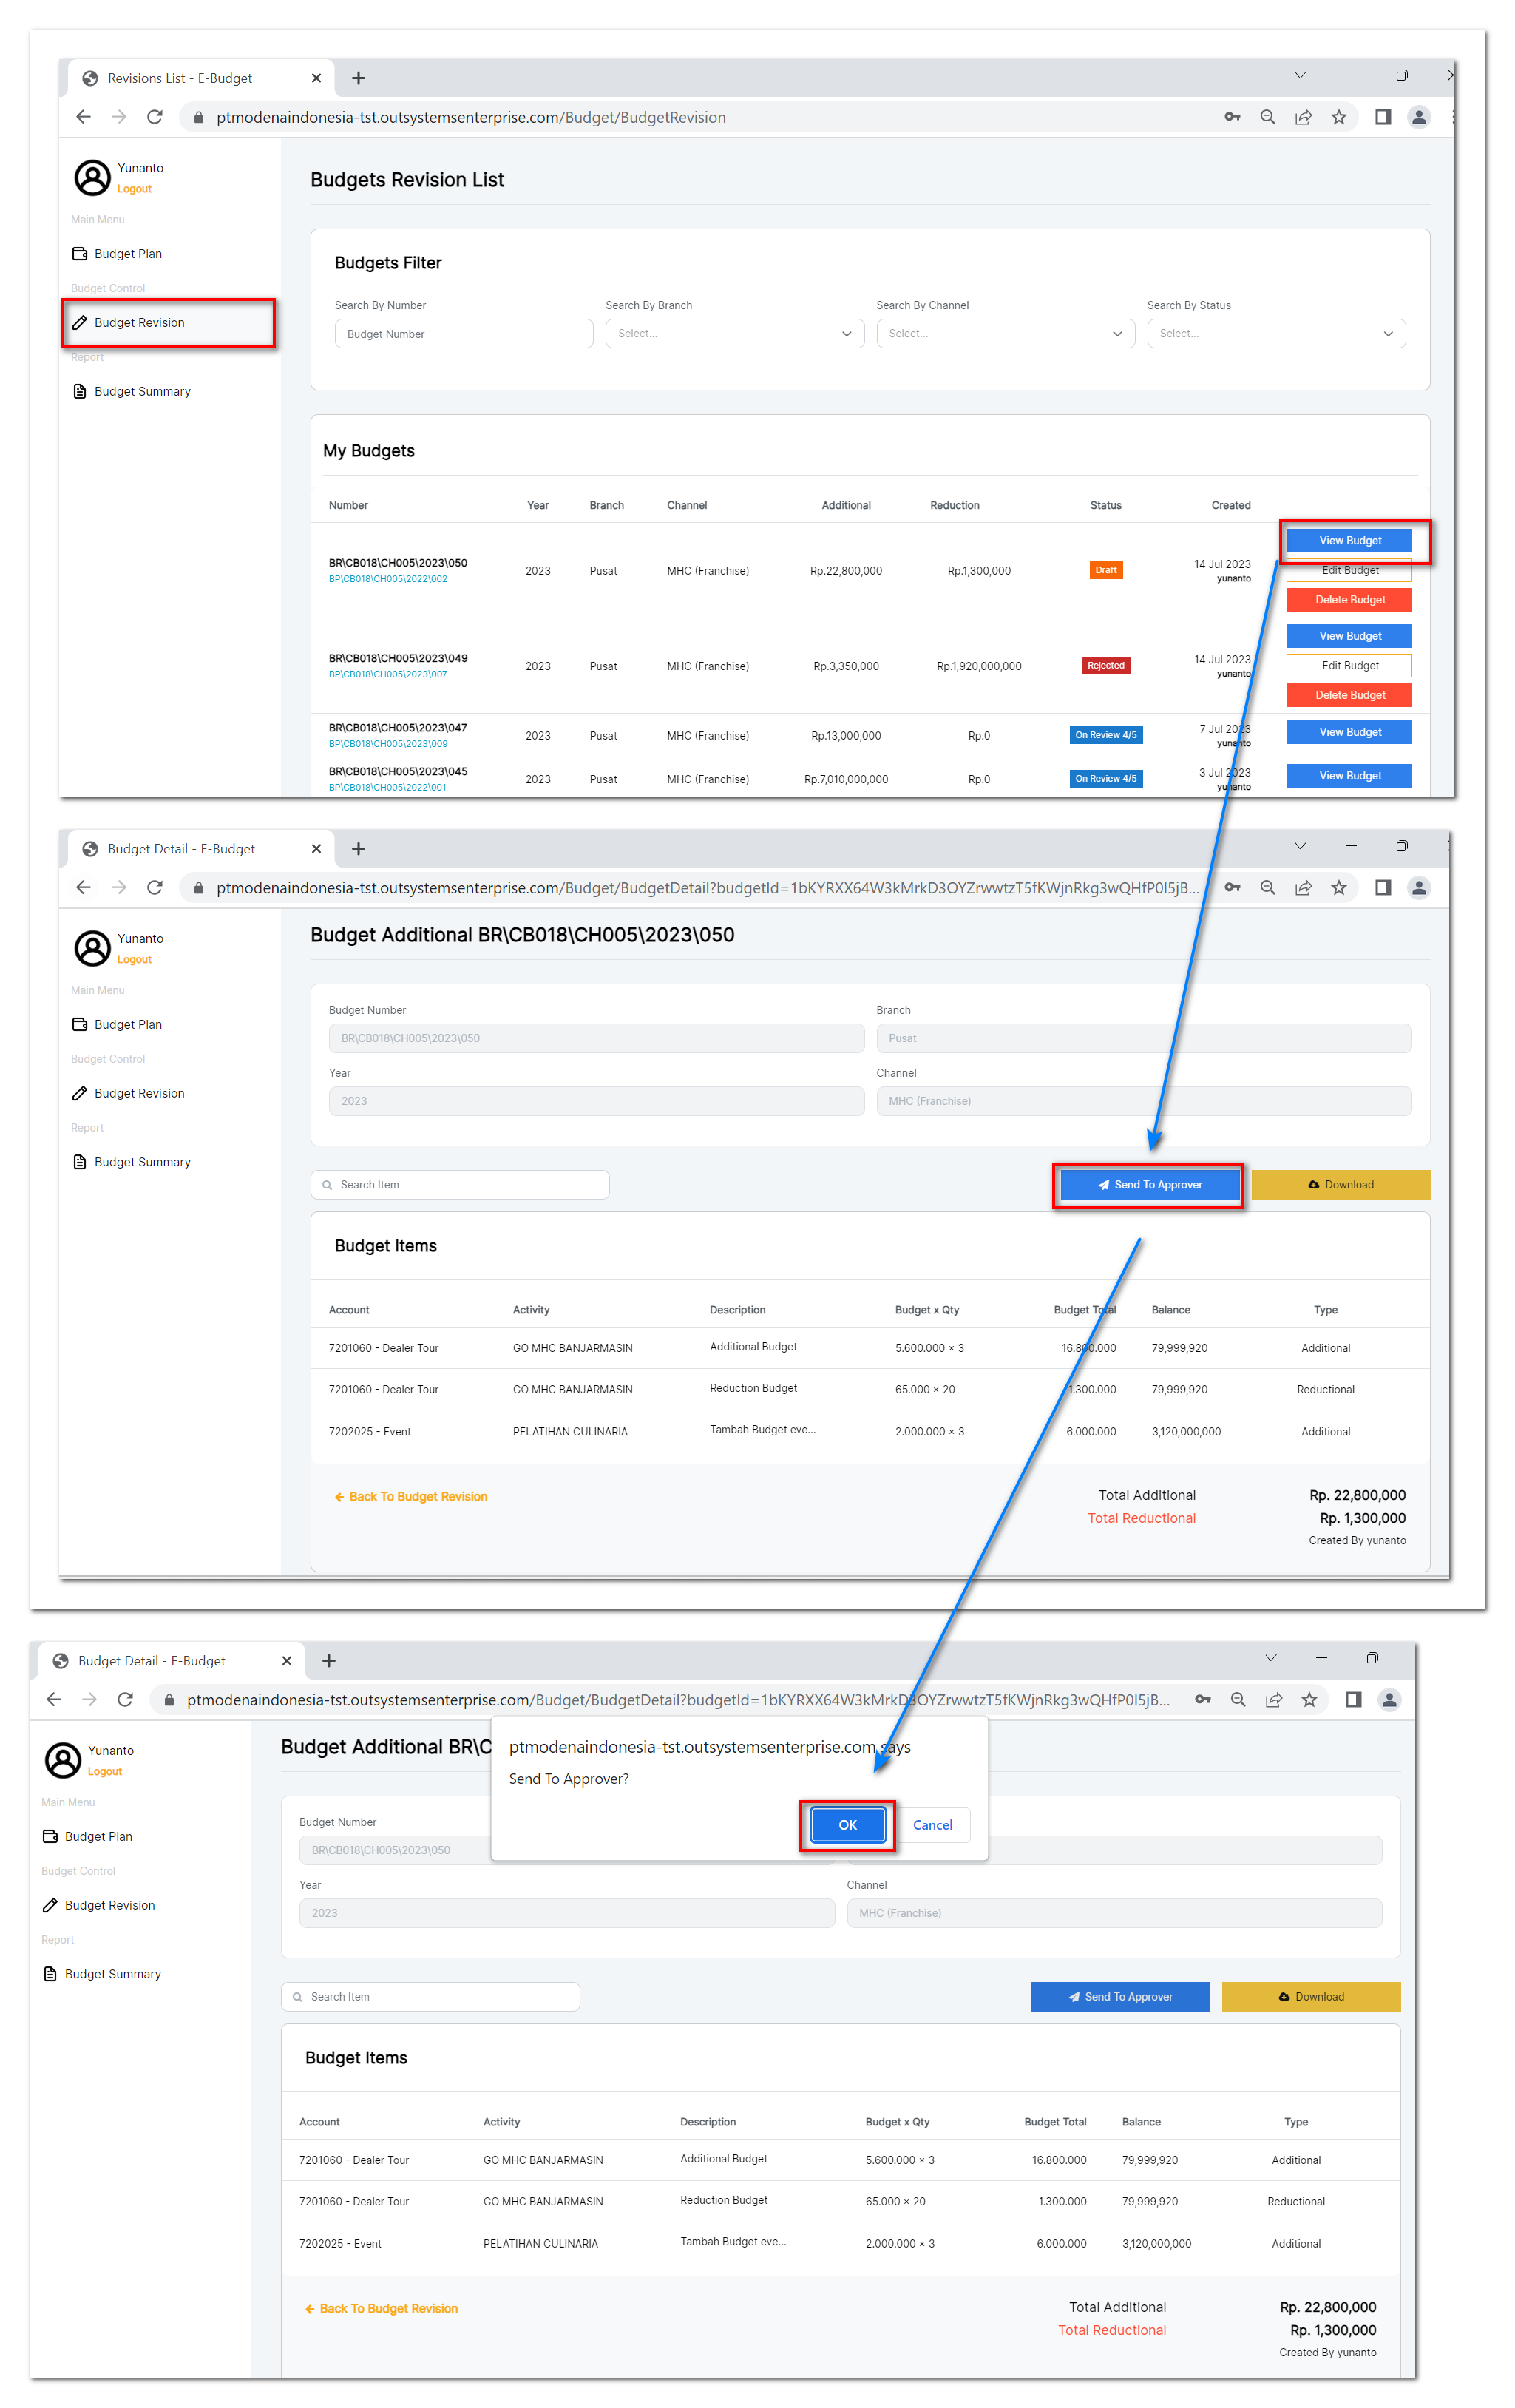This screenshot has height=2408, width=1515.
Task: Select the Revisions List - E-Budget tab
Action: [180, 78]
